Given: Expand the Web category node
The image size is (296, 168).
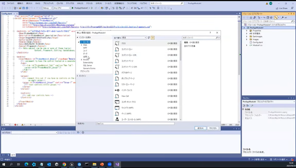Looking at the screenshot, I should [x=82, y=45].
